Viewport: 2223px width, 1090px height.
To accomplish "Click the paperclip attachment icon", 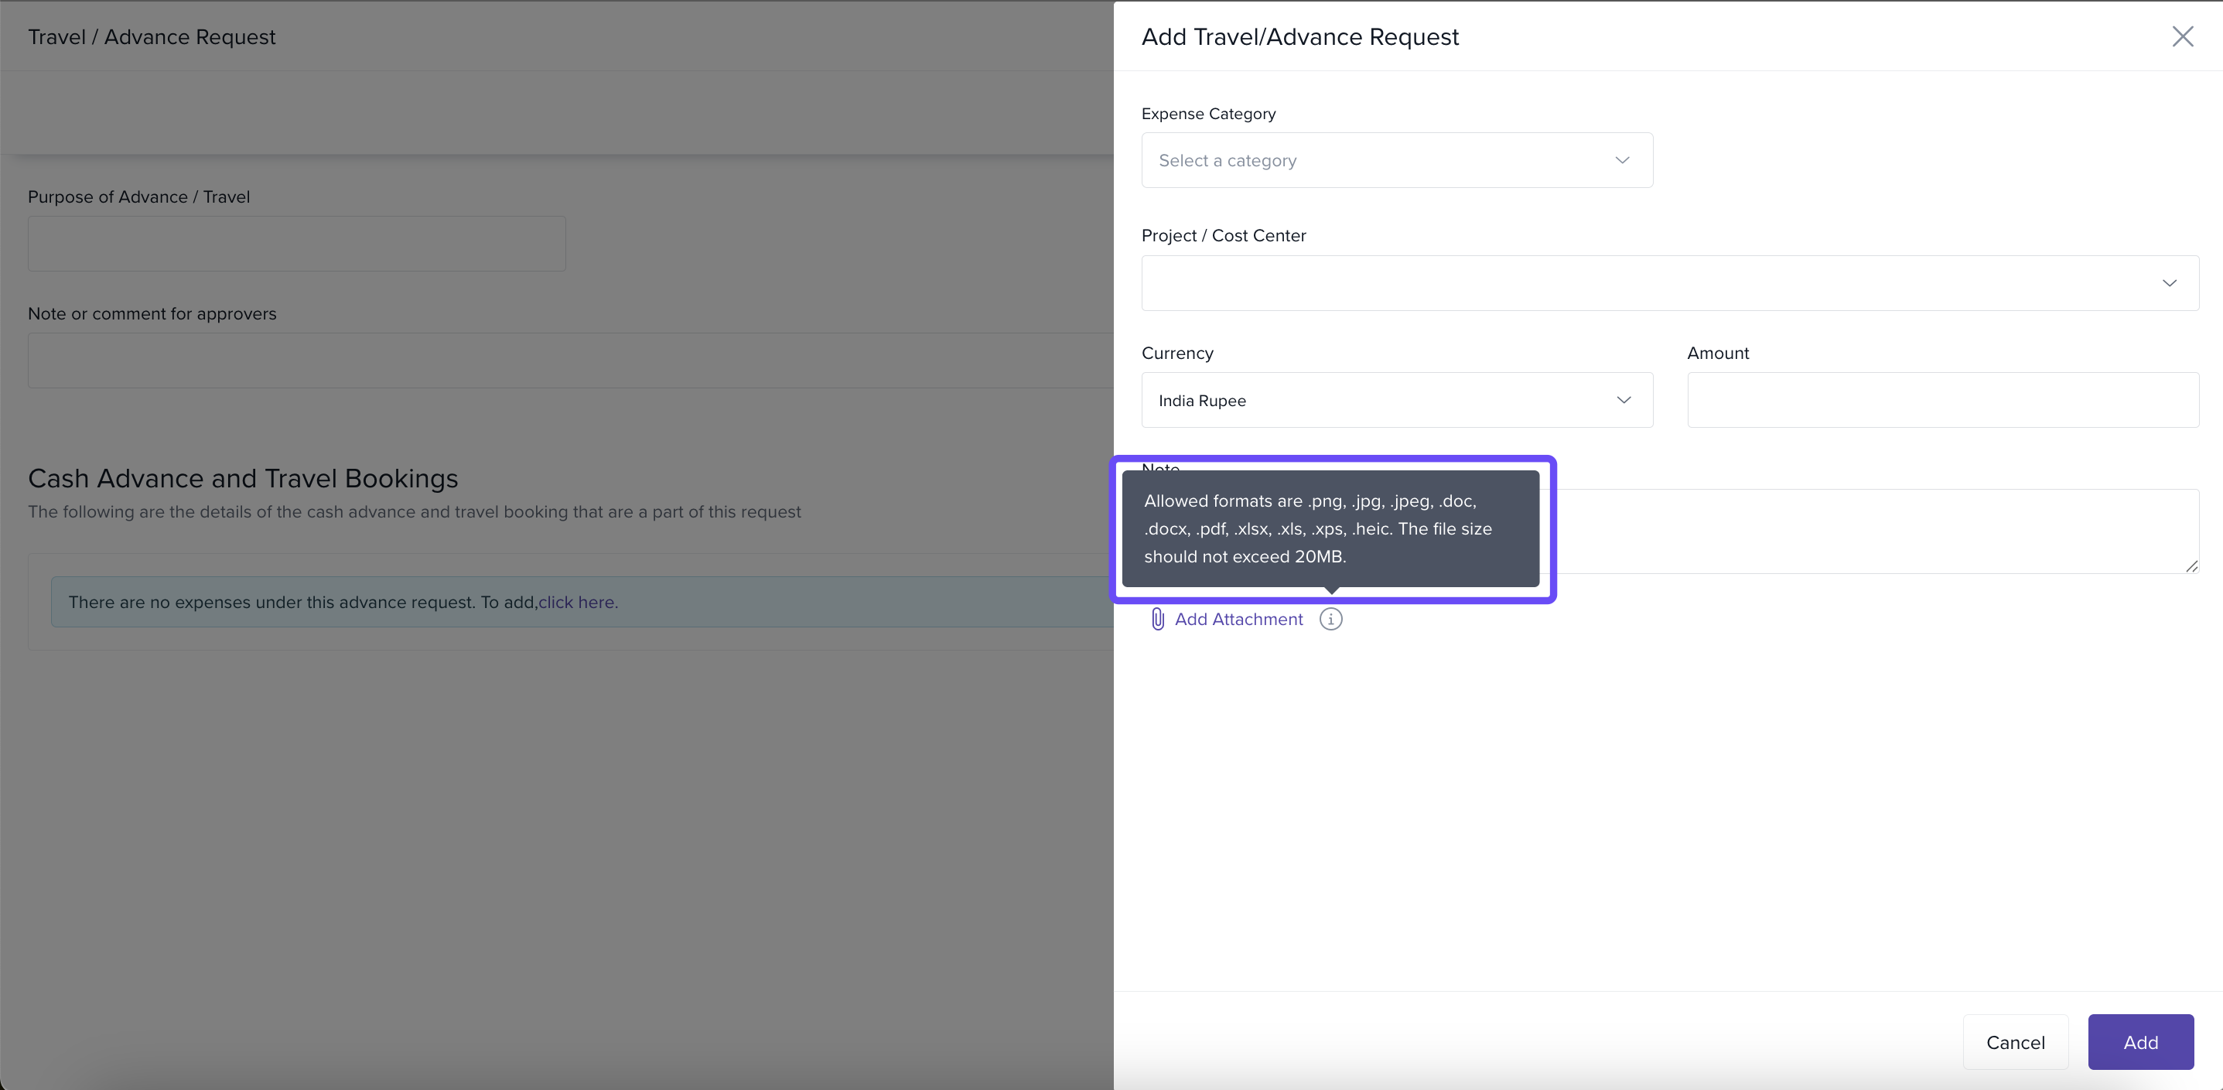I will point(1157,619).
